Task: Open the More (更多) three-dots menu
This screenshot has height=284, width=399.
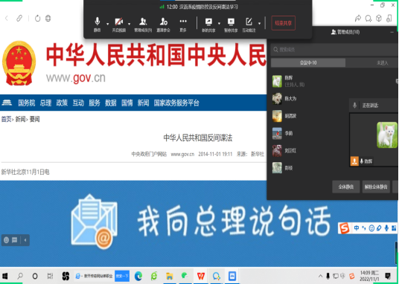Action: 183,25
